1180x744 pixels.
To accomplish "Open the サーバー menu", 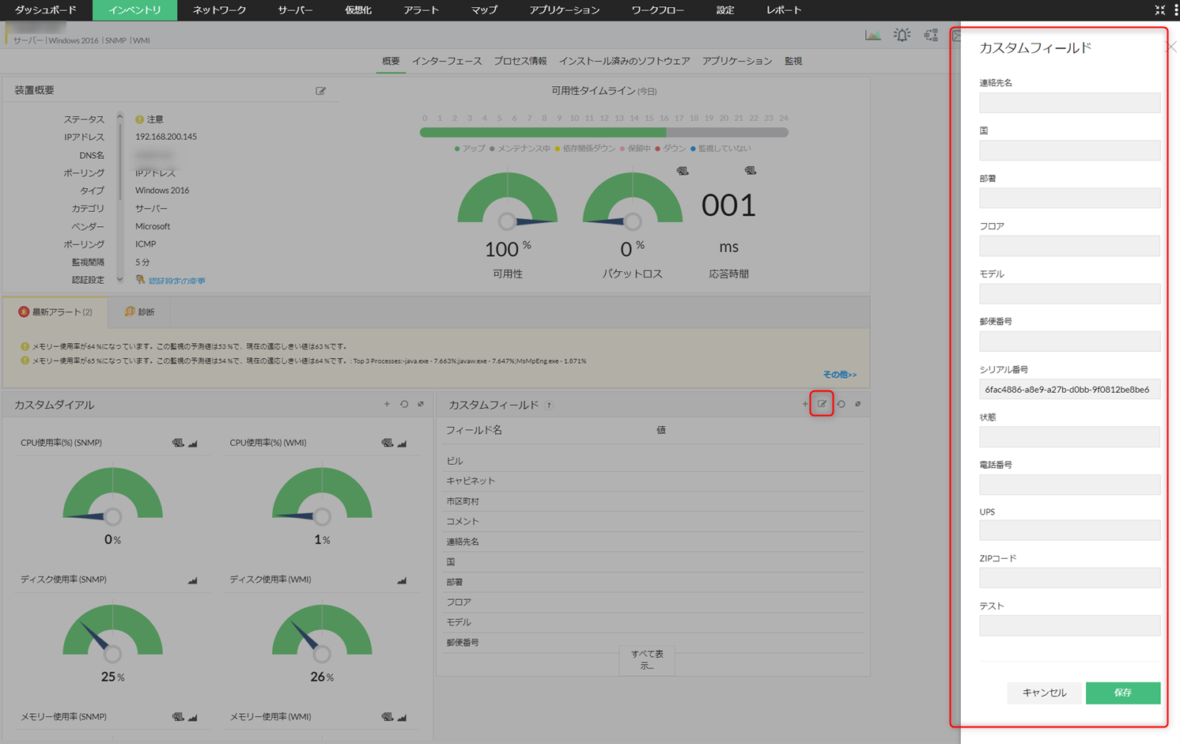I will [295, 10].
